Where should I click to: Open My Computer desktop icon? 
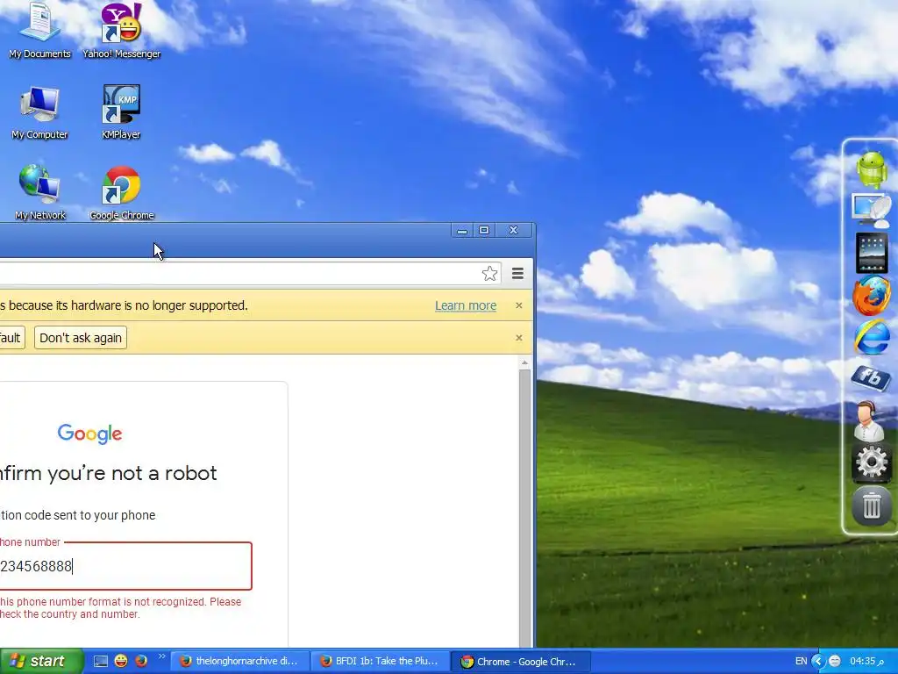click(39, 112)
